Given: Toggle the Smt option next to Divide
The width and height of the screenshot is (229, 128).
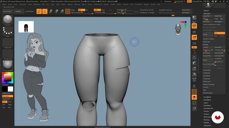Looking at the screenshot, I should click(x=219, y=33).
